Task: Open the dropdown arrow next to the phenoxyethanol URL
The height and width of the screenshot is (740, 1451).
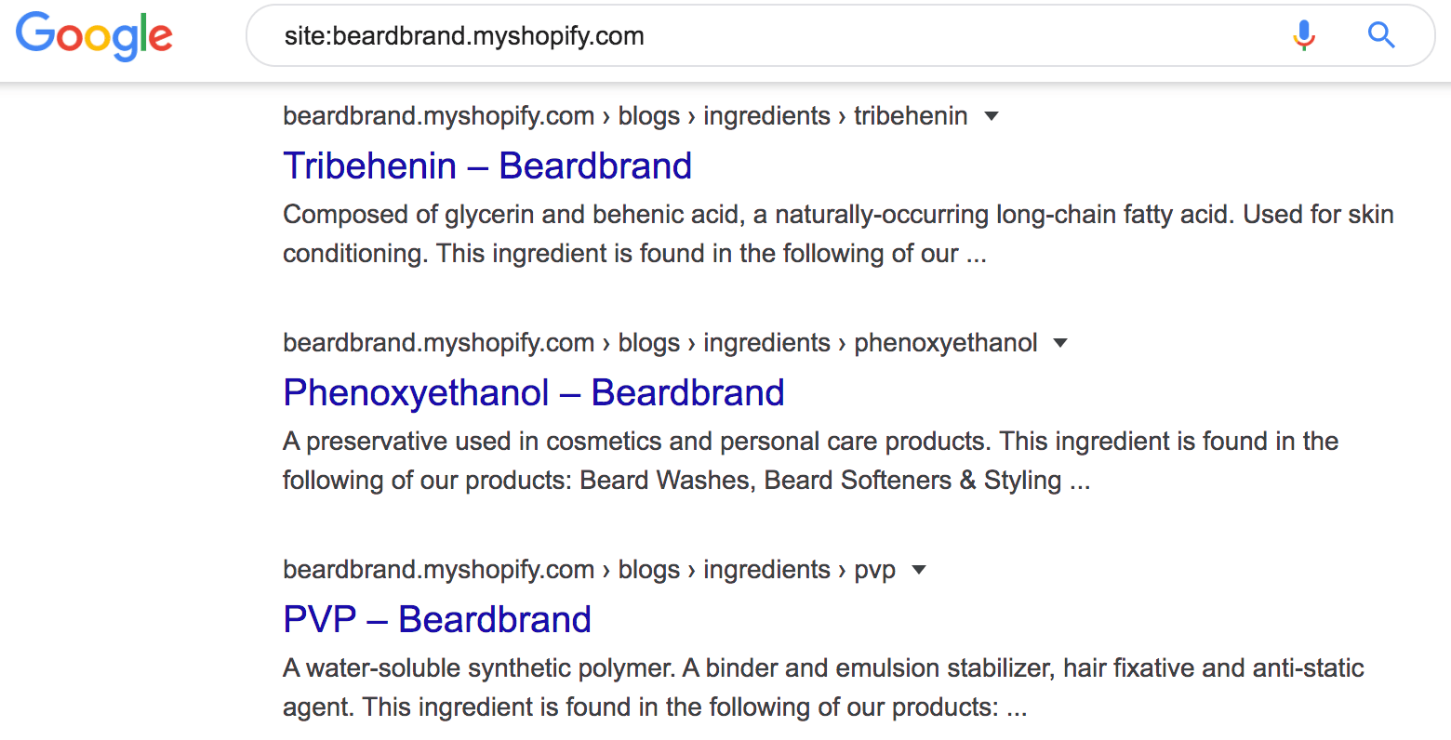Action: point(1060,343)
